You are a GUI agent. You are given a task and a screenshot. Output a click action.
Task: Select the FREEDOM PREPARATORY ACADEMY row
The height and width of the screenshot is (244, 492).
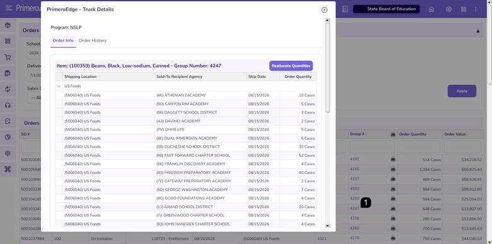tap(185, 173)
